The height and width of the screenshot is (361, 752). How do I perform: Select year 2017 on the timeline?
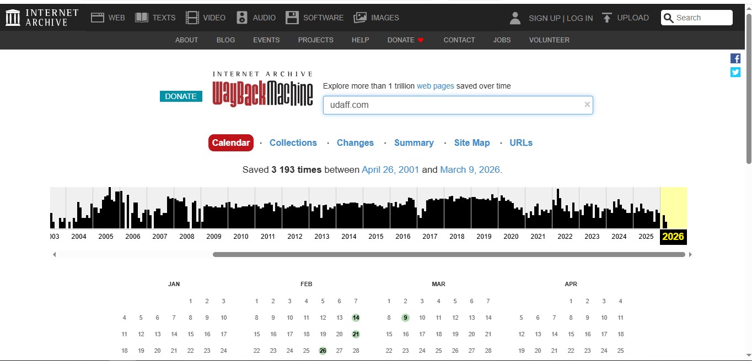(430, 237)
